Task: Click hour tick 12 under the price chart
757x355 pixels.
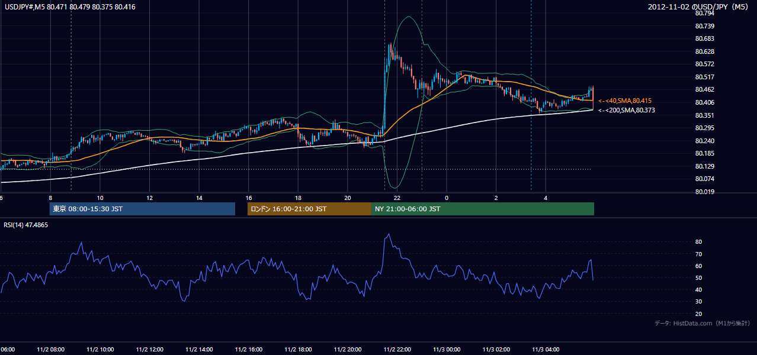Action: click(x=150, y=198)
